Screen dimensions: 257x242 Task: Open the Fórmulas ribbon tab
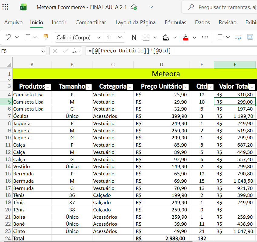(x=175, y=22)
